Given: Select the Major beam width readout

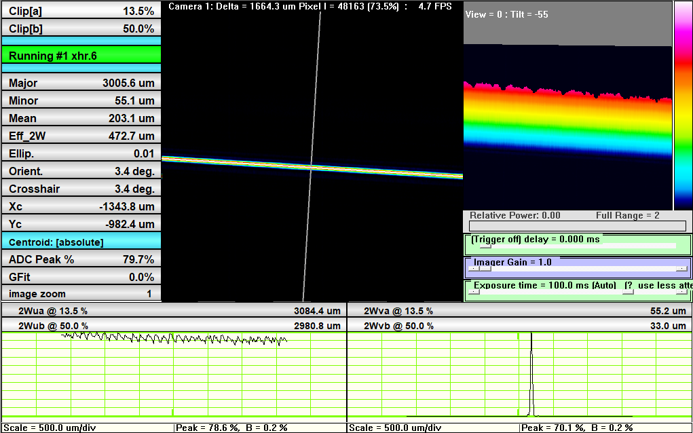Looking at the screenshot, I should pyautogui.click(x=81, y=83).
